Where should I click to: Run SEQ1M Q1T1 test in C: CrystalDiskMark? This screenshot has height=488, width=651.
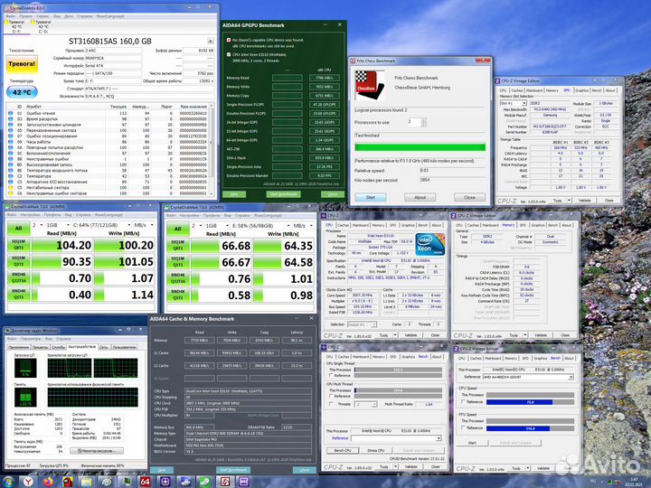(x=19, y=261)
